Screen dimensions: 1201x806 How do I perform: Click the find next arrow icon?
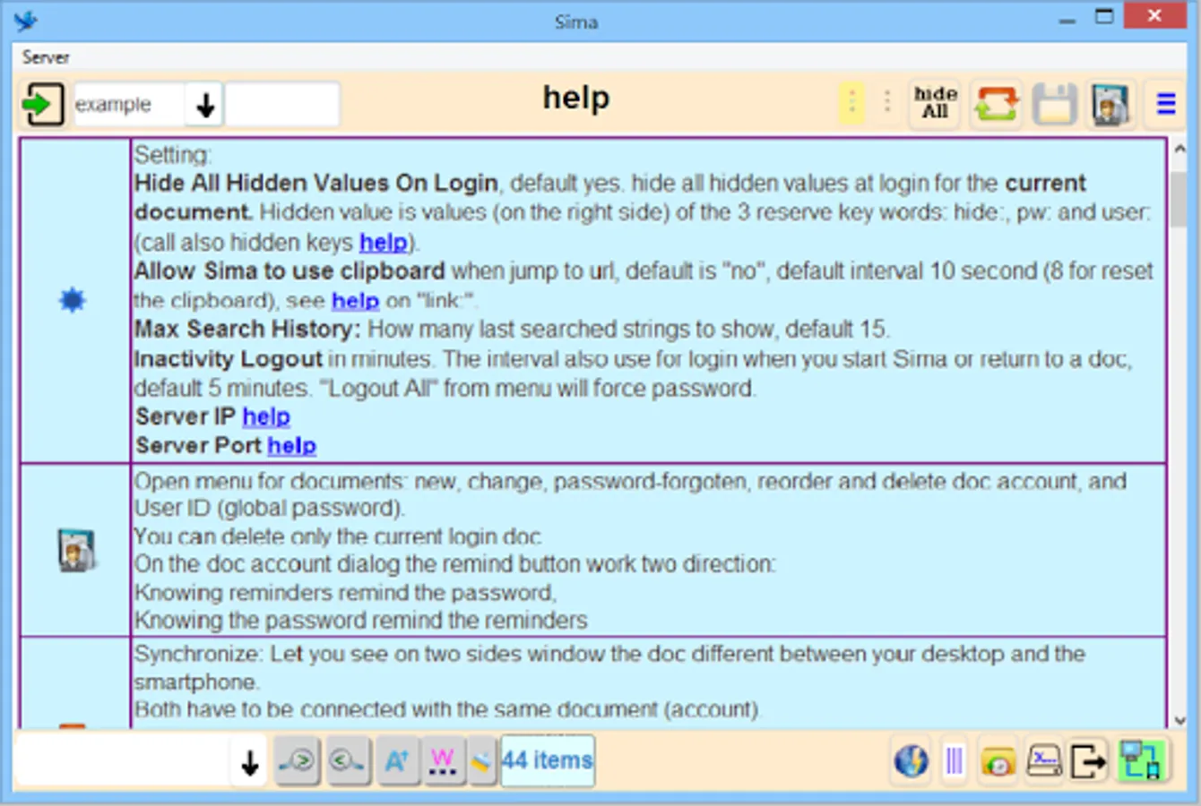[x=297, y=761]
